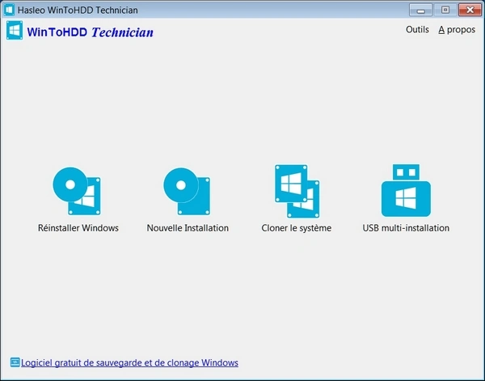Open the Nouvelle Installation disc icon
The height and width of the screenshot is (381, 485).
[188, 191]
